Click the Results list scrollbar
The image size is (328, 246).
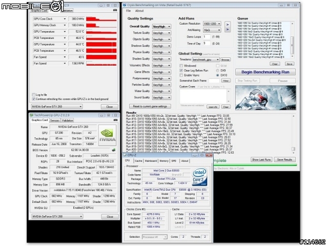coord(294,134)
